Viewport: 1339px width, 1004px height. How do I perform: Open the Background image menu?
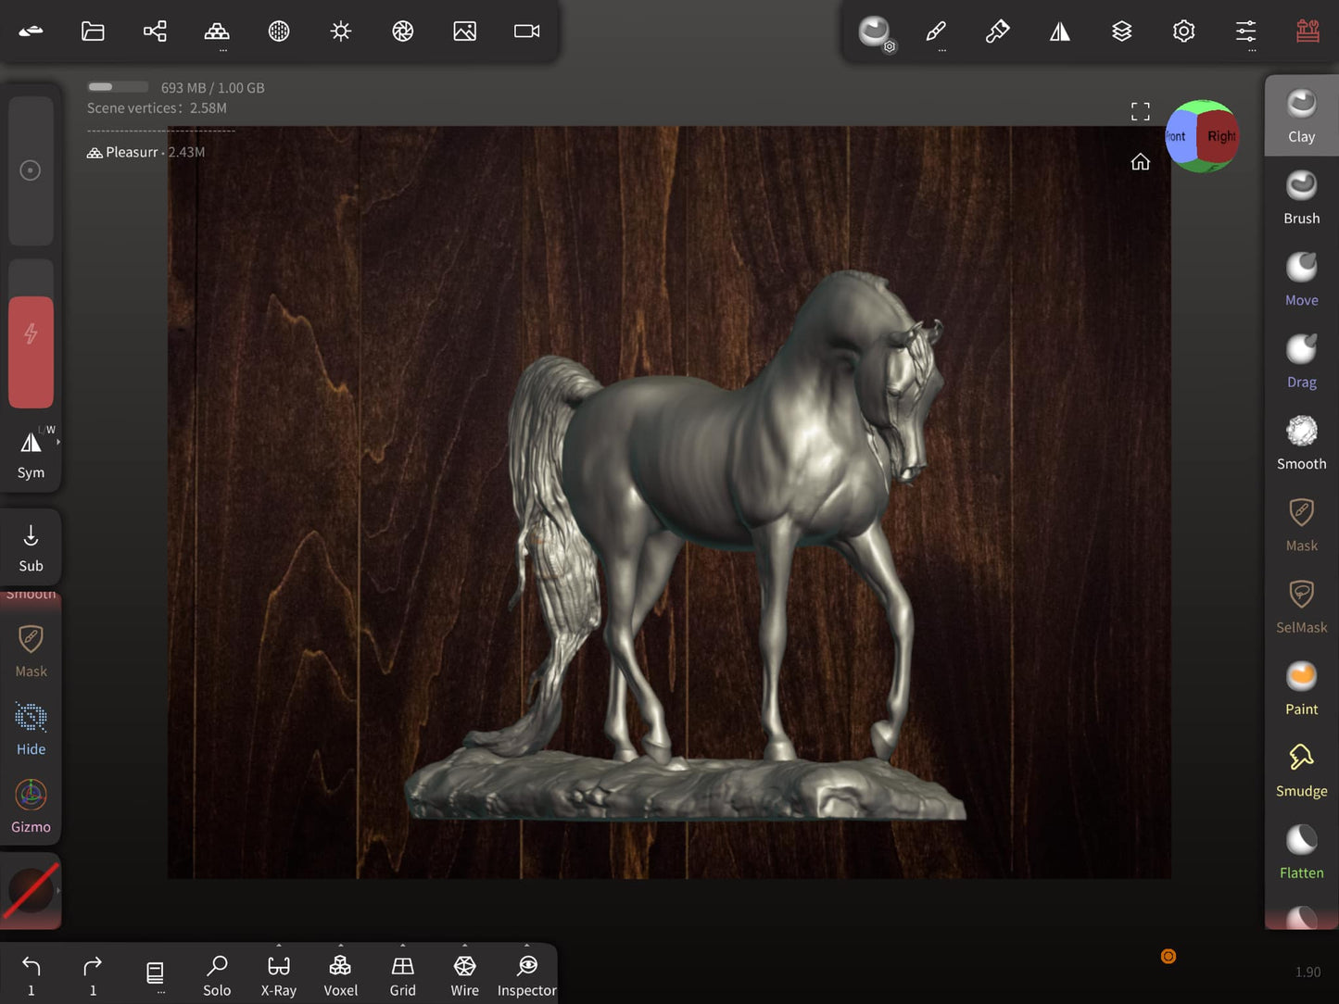click(465, 31)
